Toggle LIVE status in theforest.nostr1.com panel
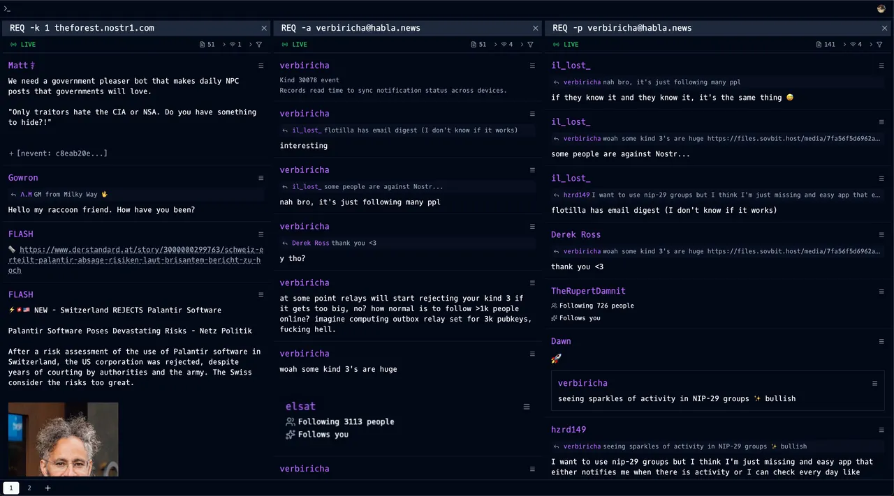The image size is (894, 496). pyautogui.click(x=23, y=45)
